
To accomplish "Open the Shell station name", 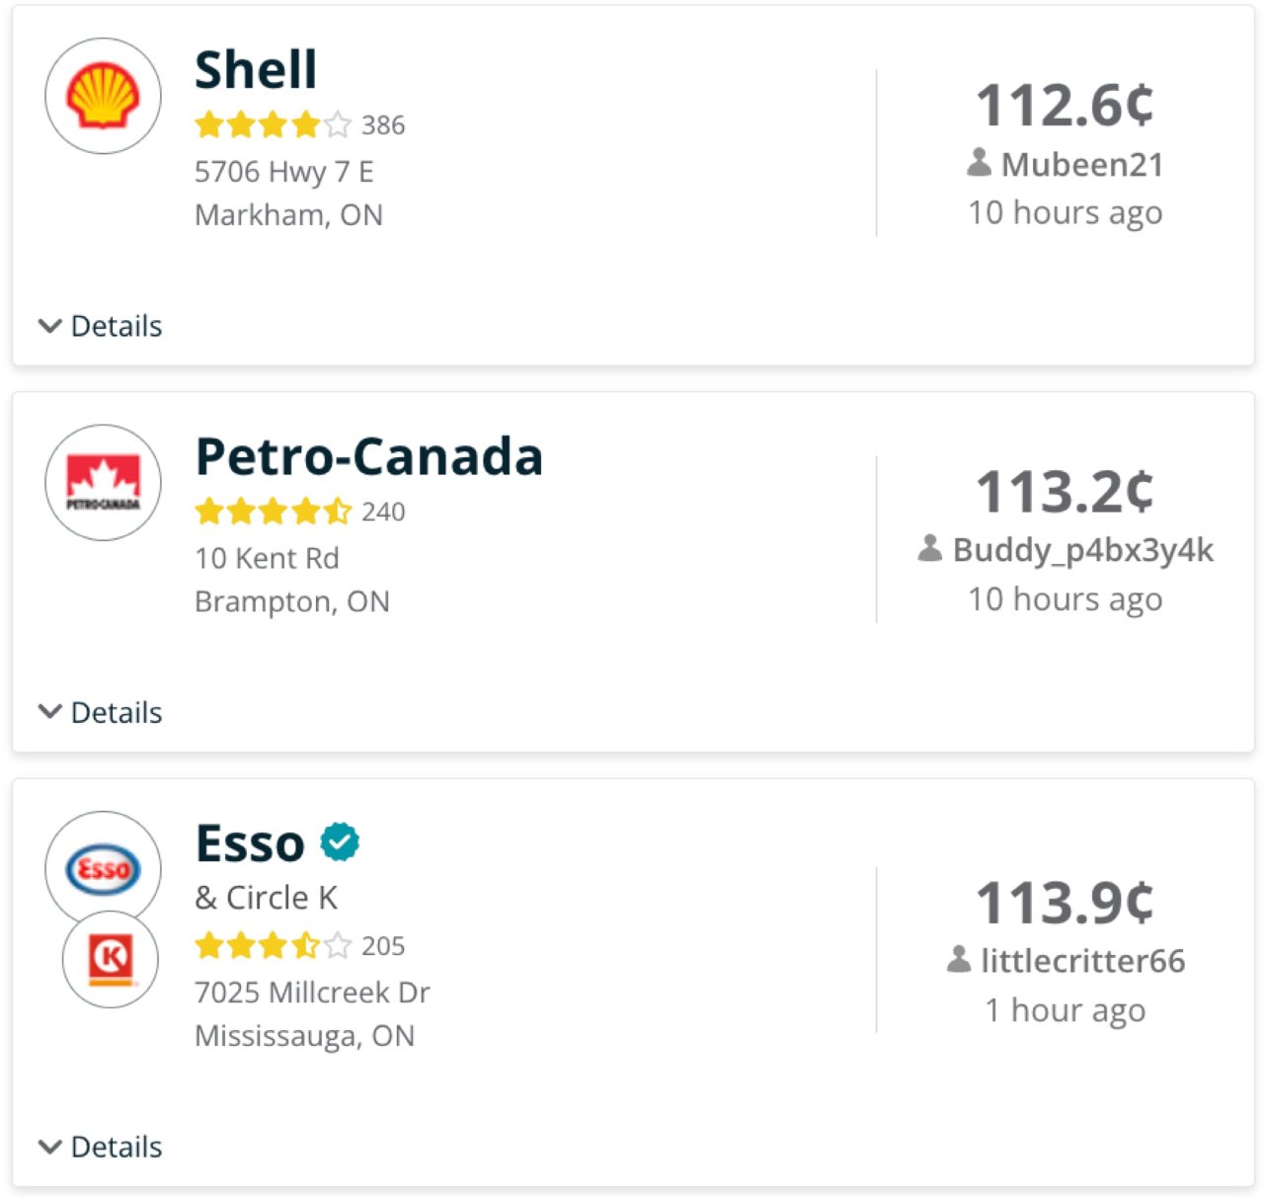I will coord(255,69).
